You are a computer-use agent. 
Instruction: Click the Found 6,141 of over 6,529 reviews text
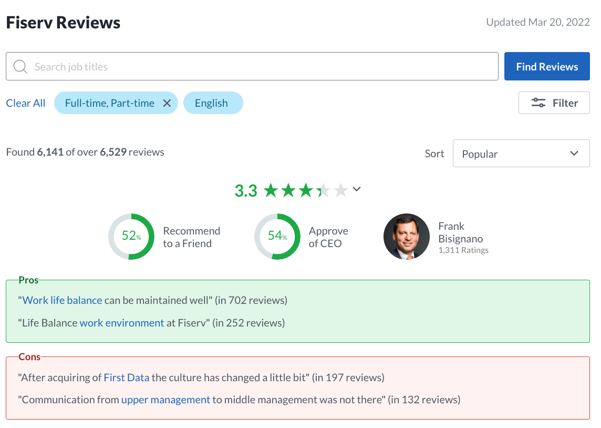(x=85, y=152)
